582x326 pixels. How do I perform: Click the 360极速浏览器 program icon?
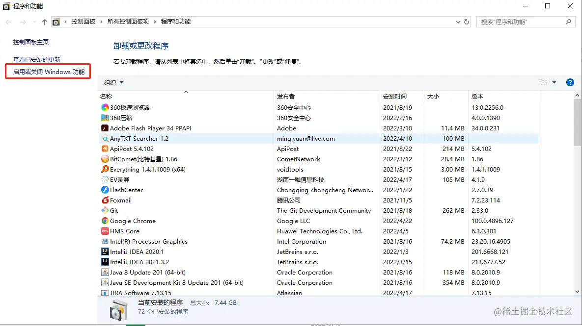tap(105, 107)
